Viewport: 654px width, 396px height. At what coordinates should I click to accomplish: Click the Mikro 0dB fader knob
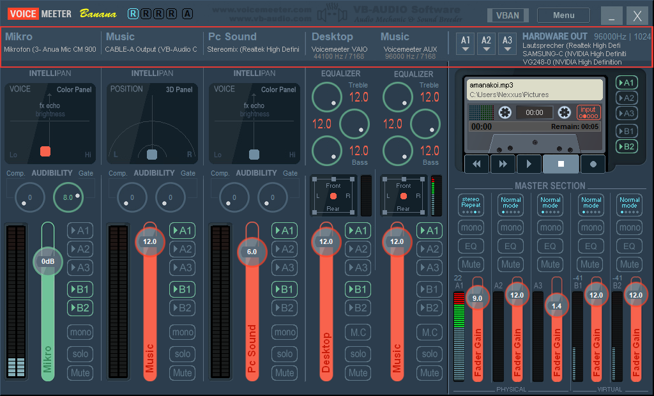[47, 261]
